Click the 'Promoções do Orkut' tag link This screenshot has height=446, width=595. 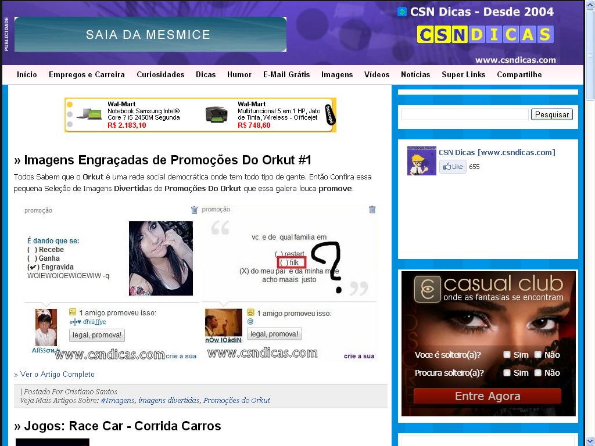pyautogui.click(x=237, y=401)
